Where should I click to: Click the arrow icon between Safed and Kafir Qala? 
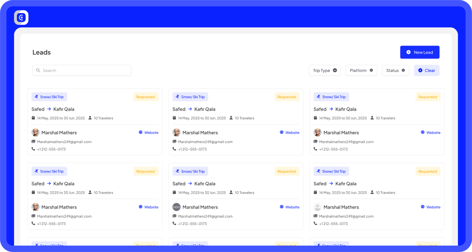click(x=49, y=109)
